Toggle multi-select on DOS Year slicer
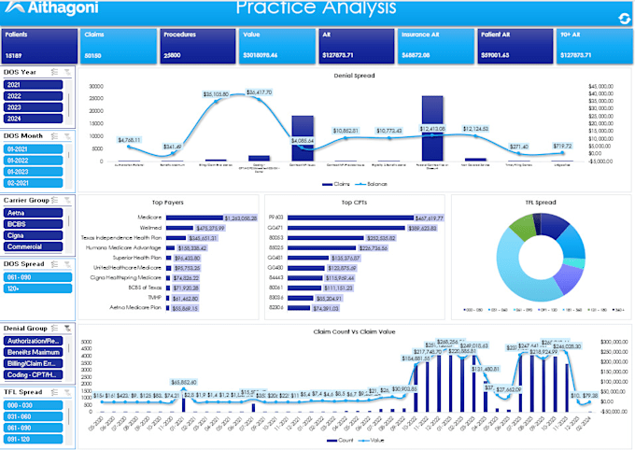Screen dimensions: 635x450 point(55,72)
